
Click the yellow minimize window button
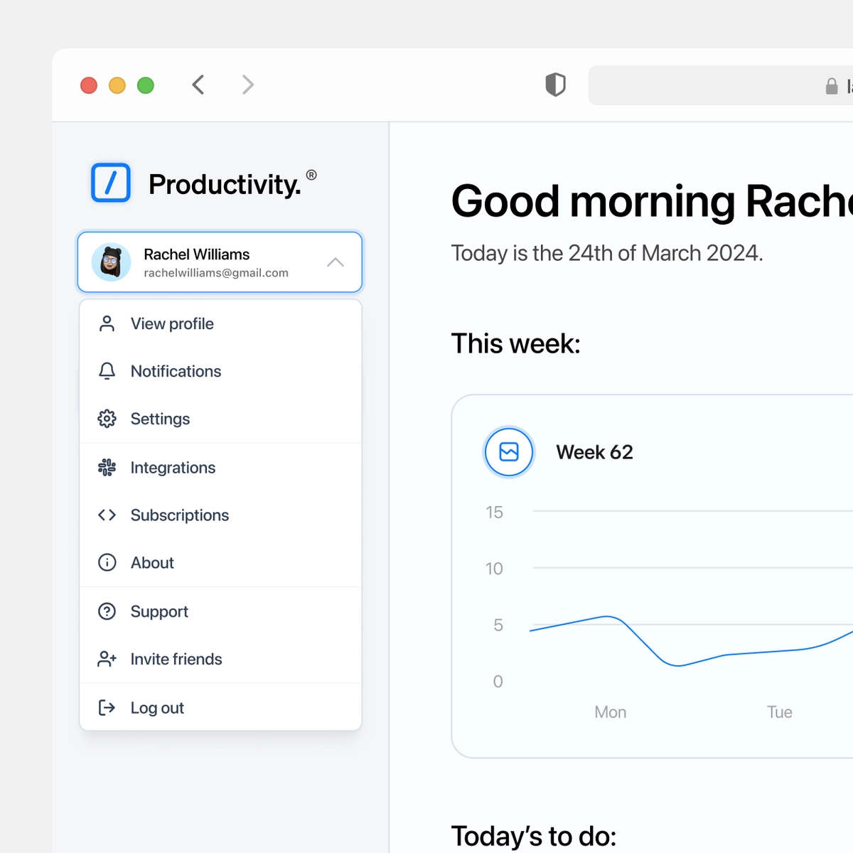pyautogui.click(x=117, y=85)
